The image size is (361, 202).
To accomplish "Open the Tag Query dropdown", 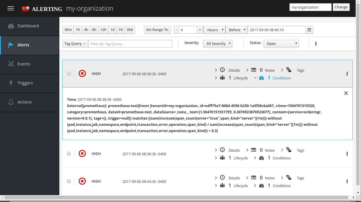I will click(x=75, y=44).
